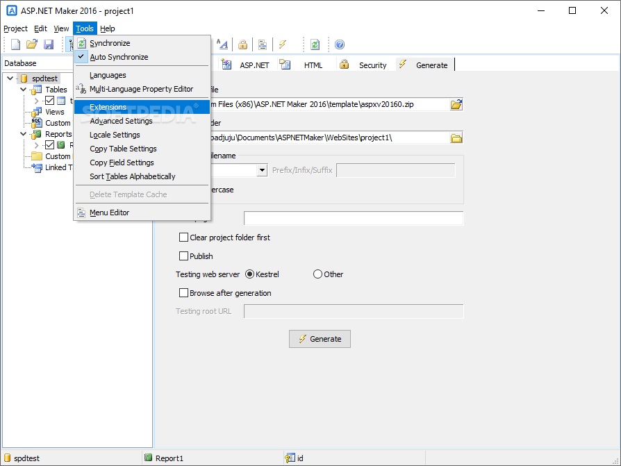Open Multi-Language Property Editor
Screen dimensions: 621x466
142,89
